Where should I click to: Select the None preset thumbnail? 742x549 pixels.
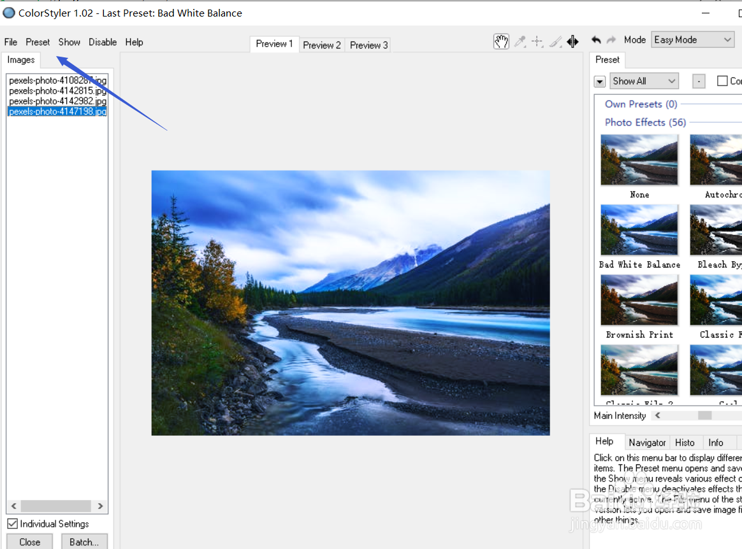[x=639, y=160]
